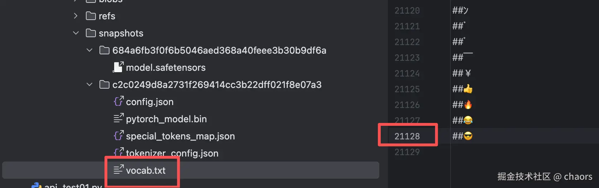Click the special_tokens_map.json file icon
The width and height of the screenshot is (599, 188).
[x=118, y=136]
